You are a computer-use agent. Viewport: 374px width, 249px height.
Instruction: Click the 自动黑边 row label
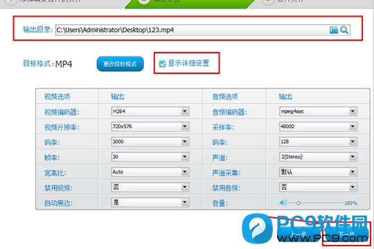point(58,203)
